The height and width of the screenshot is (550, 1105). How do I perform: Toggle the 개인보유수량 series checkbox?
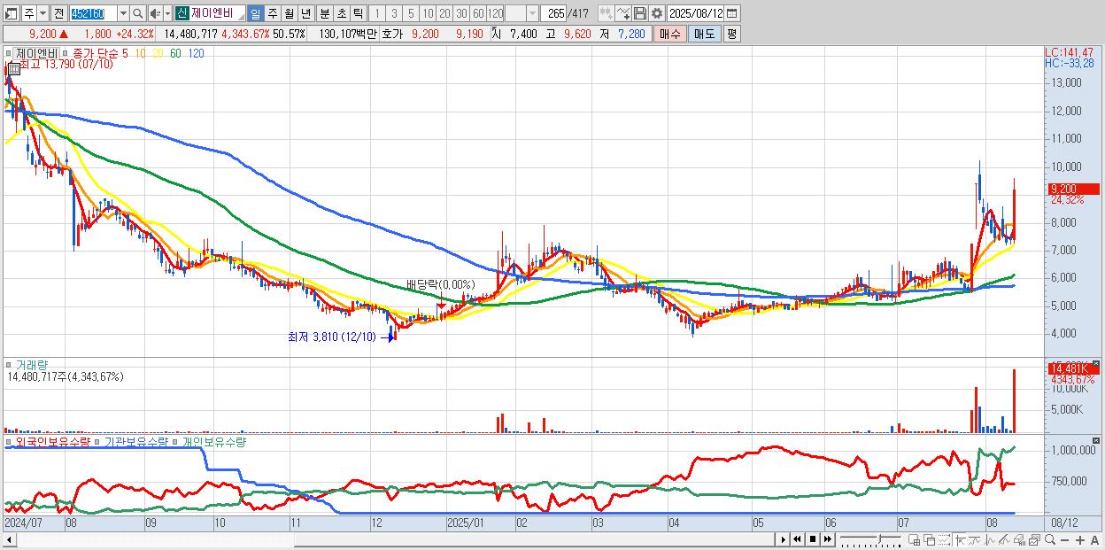pyautogui.click(x=176, y=441)
